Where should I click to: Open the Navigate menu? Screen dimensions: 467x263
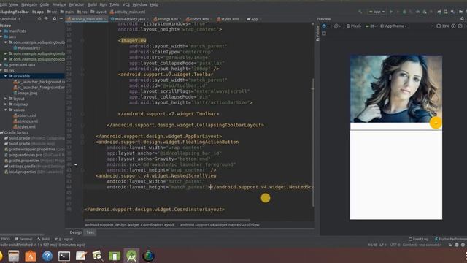coord(29,4)
